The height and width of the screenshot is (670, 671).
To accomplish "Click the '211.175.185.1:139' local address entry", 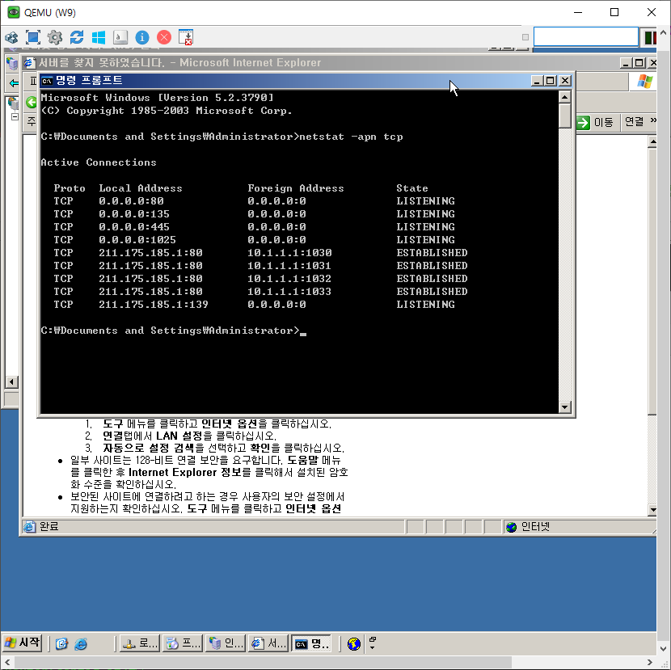I will (154, 305).
